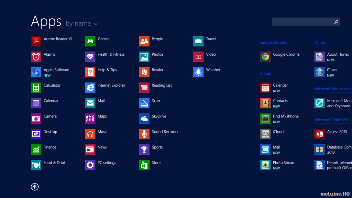Launch Find My iPhone
Viewport: 352px width, 198px height.
[279, 119]
